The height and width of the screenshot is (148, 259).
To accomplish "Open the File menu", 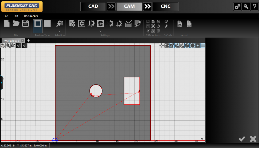I will coord(6,16).
